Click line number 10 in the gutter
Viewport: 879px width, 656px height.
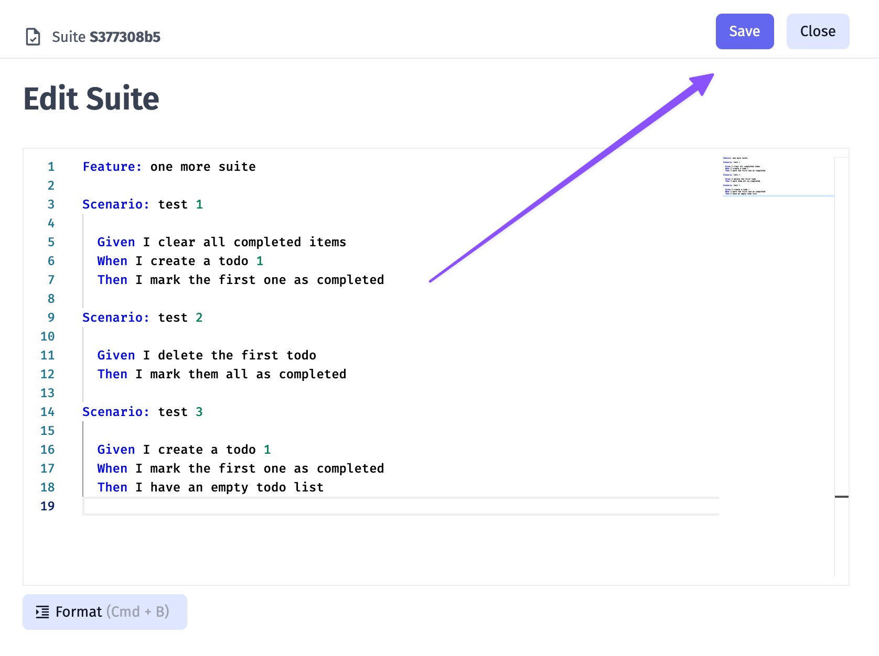47,336
